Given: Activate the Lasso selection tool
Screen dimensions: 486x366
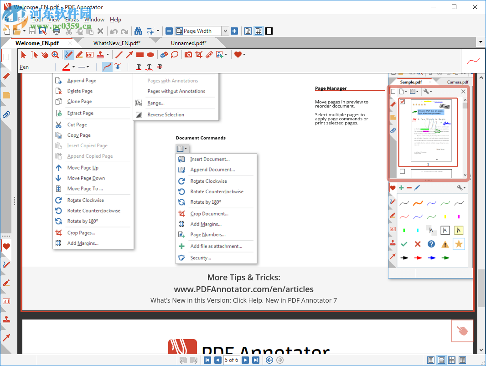Looking at the screenshot, I should tap(174, 55).
